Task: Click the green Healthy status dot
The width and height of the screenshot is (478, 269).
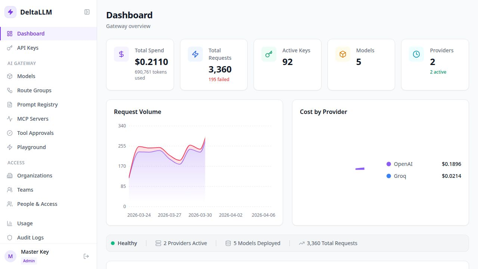Action: [113, 243]
